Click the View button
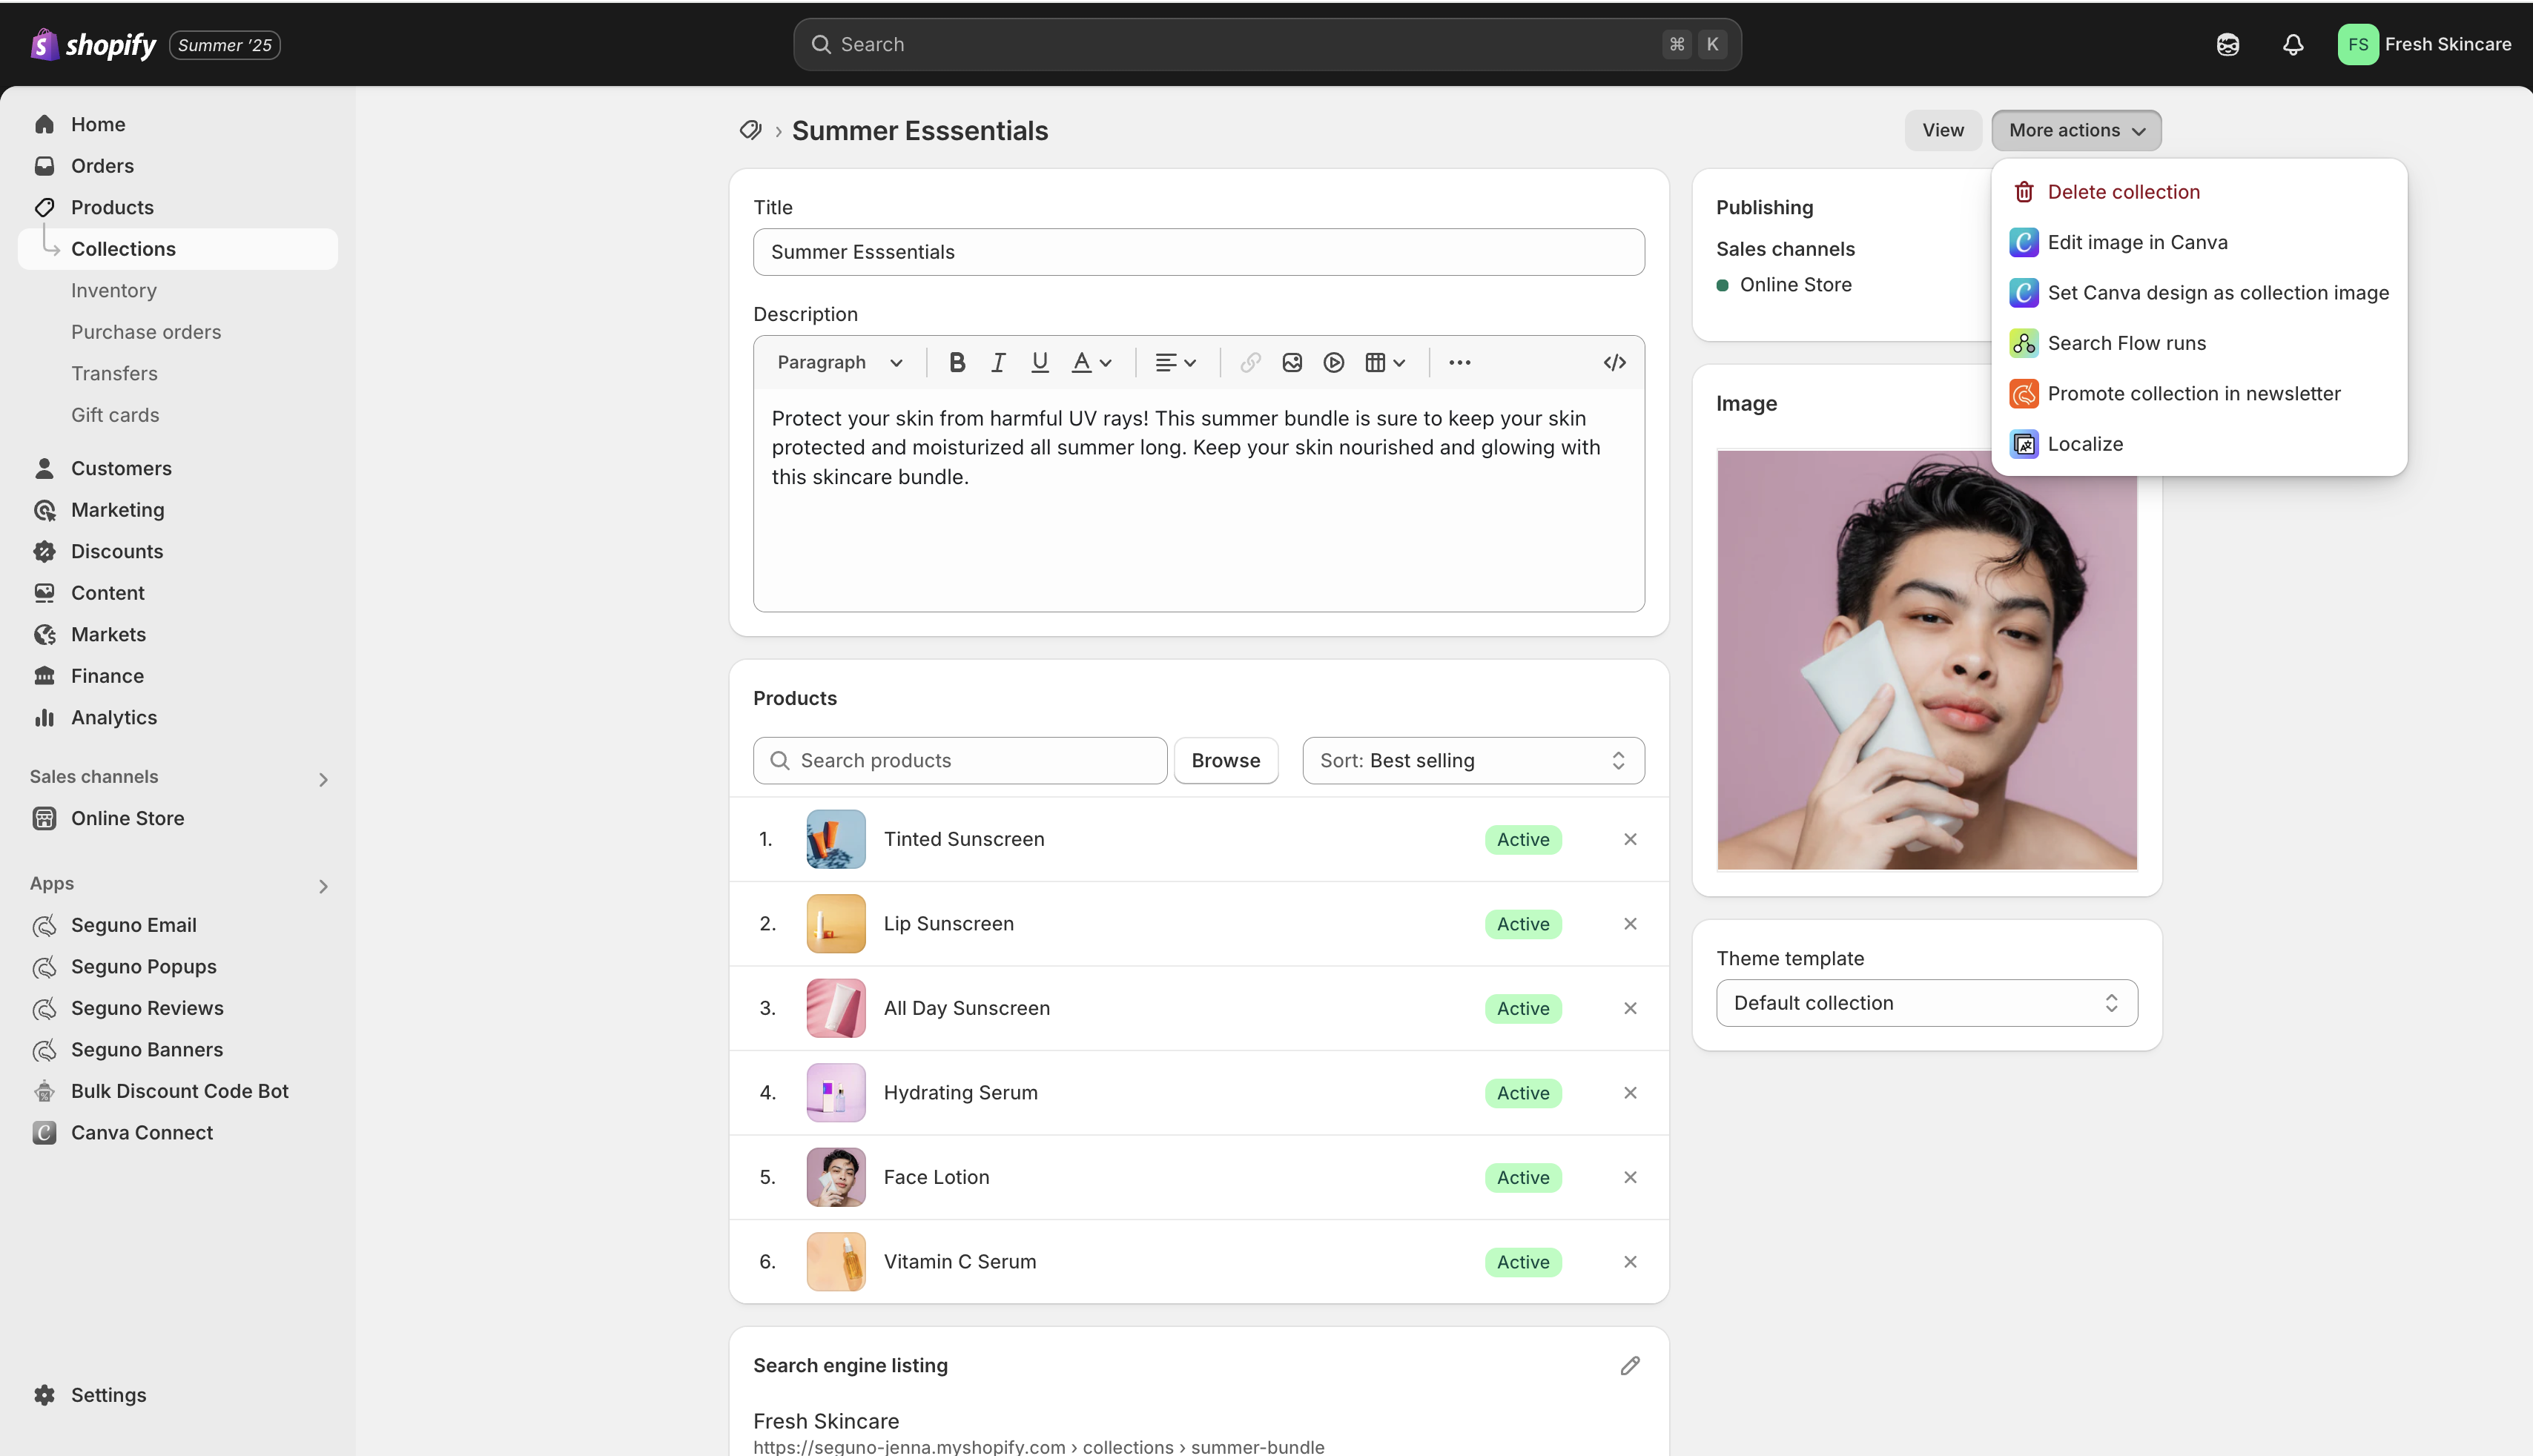This screenshot has height=1456, width=2533. 1942,131
